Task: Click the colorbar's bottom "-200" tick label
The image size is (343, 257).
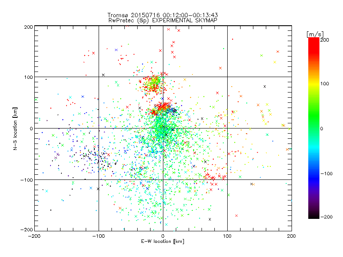Action: click(326, 217)
